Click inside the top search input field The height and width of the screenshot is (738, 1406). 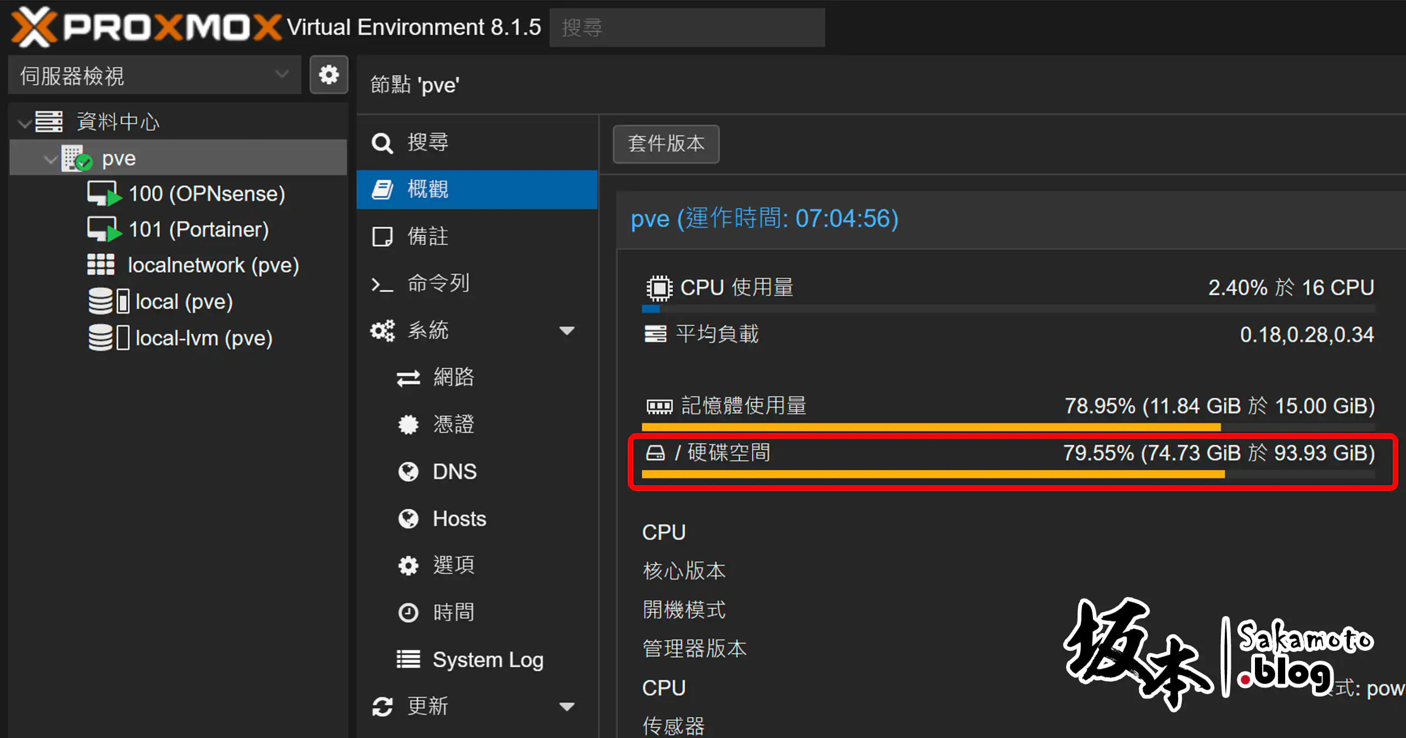pos(688,27)
